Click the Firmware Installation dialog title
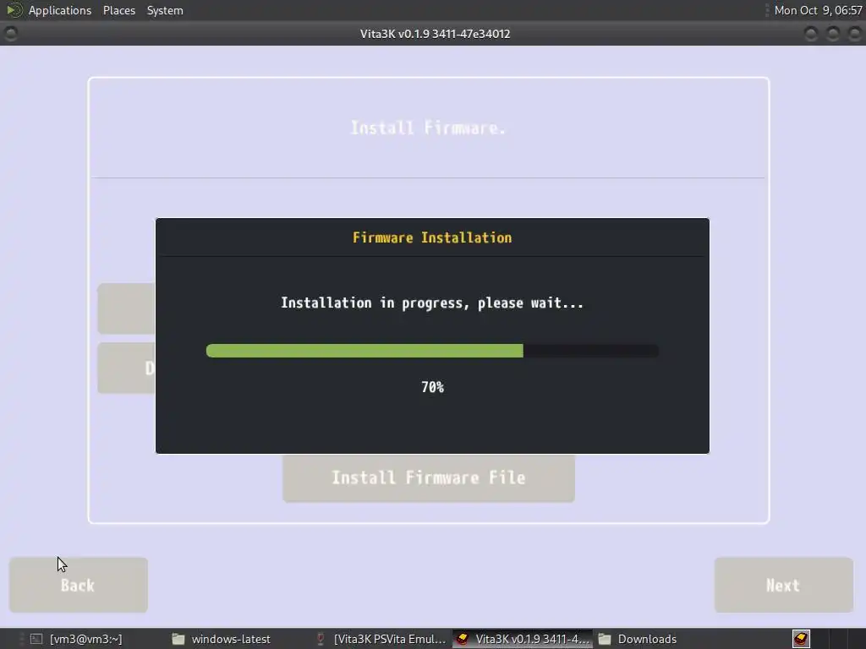This screenshot has width=866, height=649. [432, 237]
